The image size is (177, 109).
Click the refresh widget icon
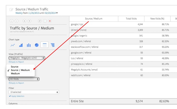40,21
